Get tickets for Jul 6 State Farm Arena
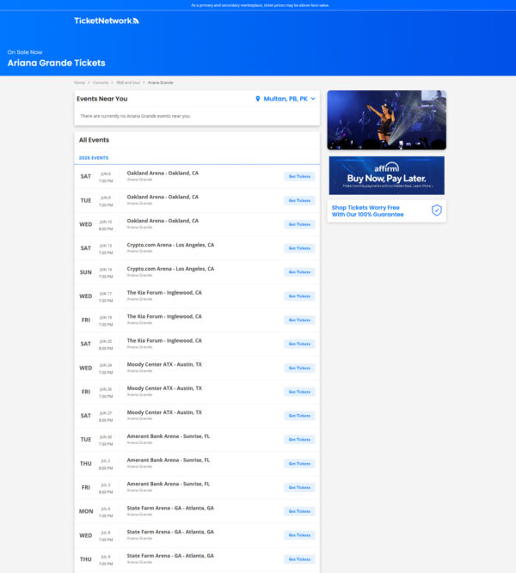The width and height of the screenshot is (516, 573). [x=299, y=511]
